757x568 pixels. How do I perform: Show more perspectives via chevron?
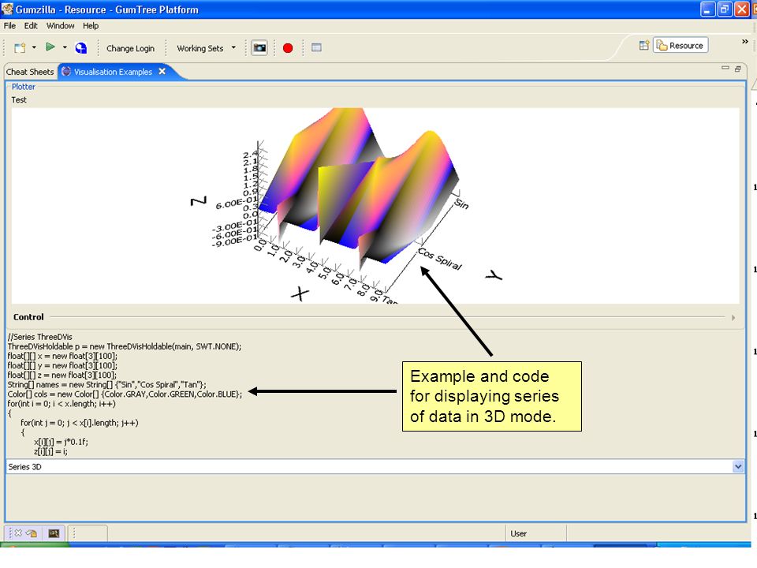click(744, 42)
